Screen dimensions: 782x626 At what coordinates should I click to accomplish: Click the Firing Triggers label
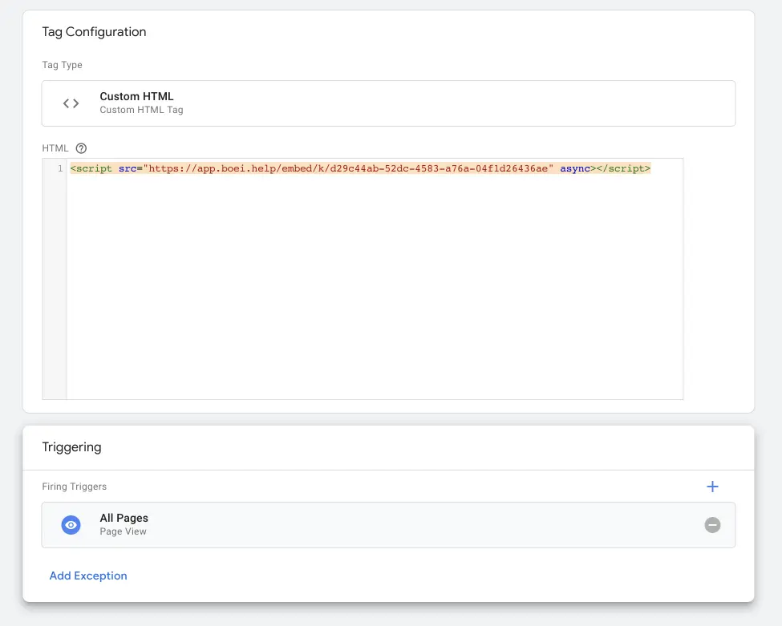point(74,487)
